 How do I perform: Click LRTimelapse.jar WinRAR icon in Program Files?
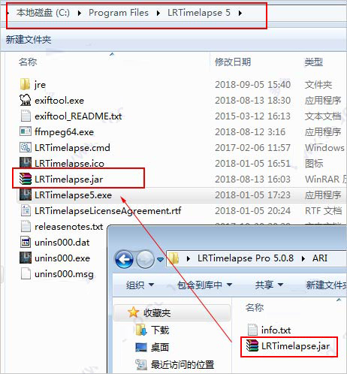(x=26, y=179)
